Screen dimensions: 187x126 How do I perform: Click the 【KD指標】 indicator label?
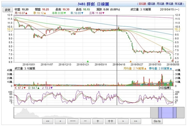[165, 88]
